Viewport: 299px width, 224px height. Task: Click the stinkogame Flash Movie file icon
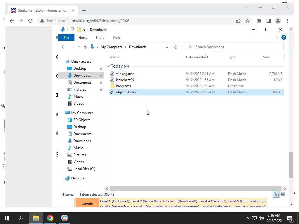click(x=112, y=74)
